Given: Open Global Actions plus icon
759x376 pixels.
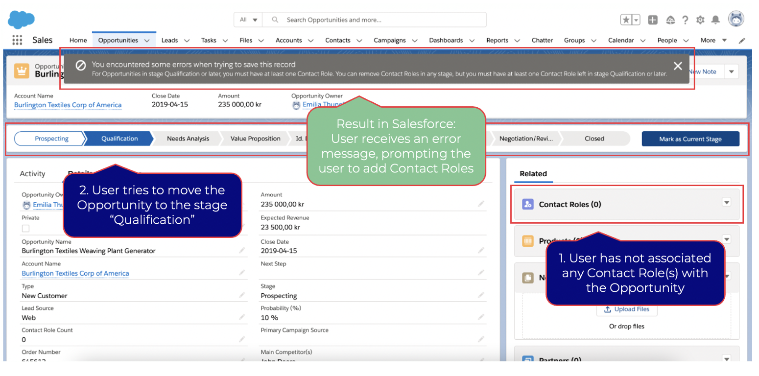Looking at the screenshot, I should coord(653,20).
